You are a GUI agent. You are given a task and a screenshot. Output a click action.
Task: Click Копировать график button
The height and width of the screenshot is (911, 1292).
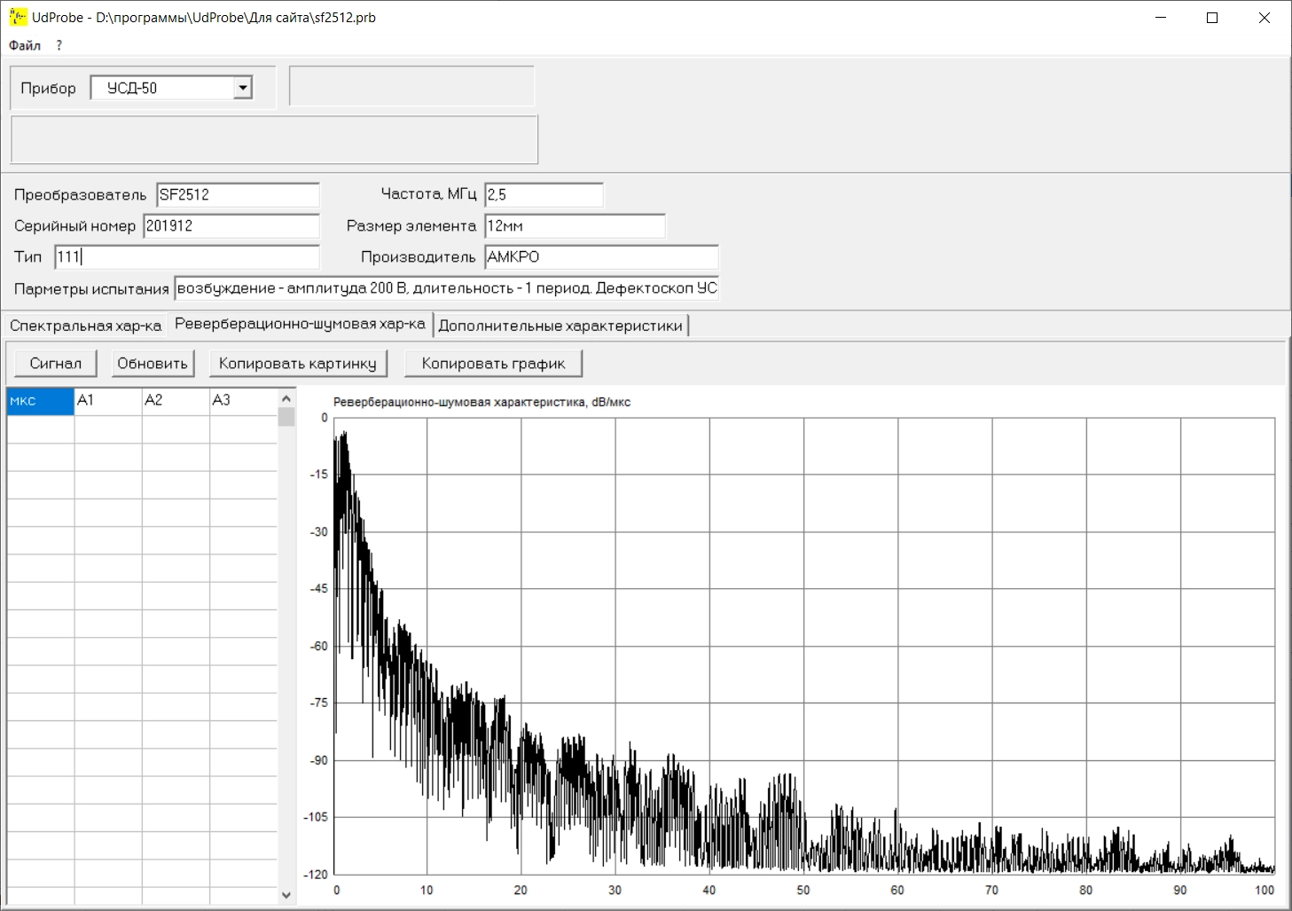pyautogui.click(x=493, y=364)
